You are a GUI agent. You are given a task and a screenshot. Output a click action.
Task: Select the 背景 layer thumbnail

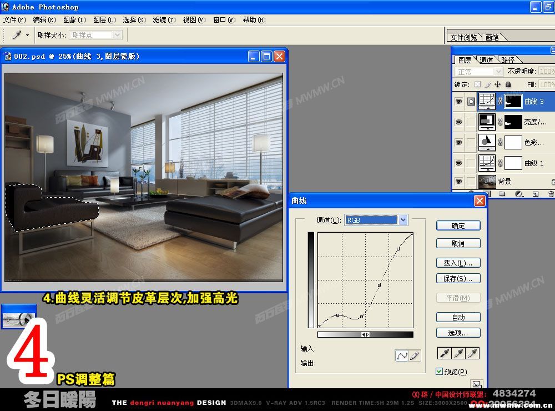(487, 182)
